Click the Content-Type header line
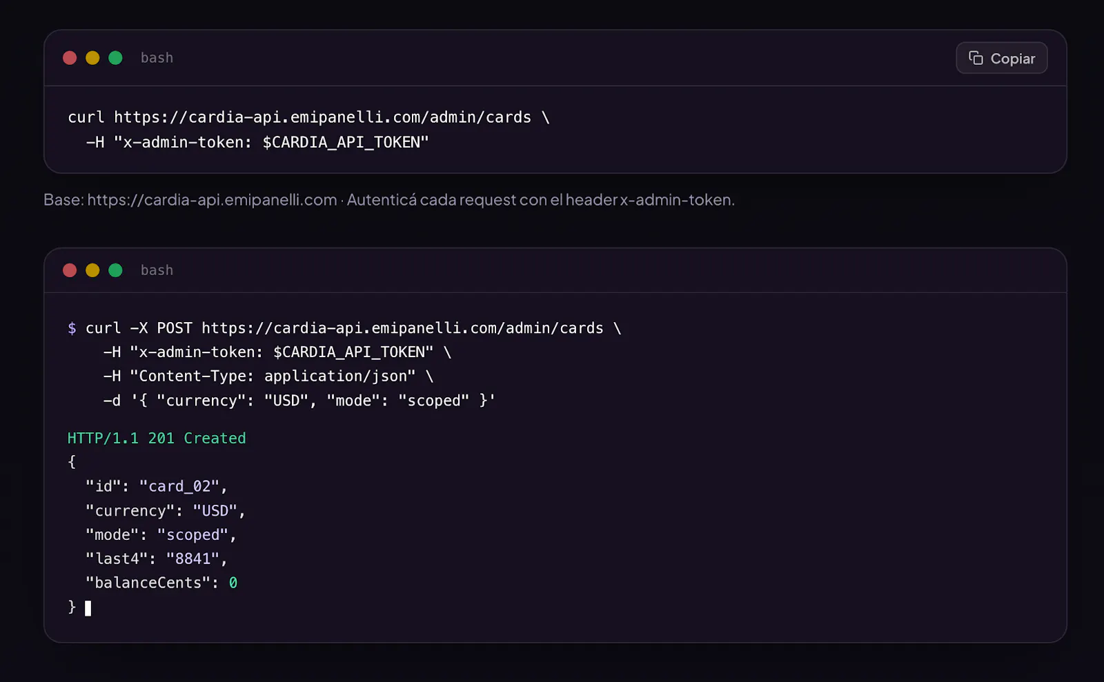 click(268, 377)
